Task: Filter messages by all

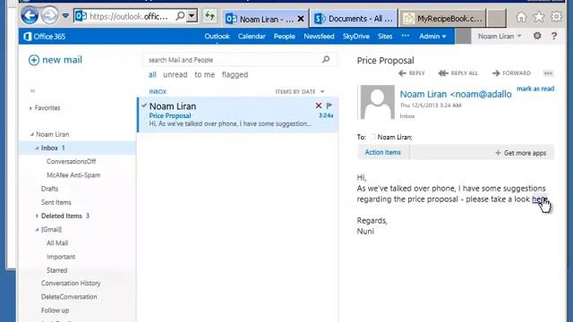Action: coord(152,74)
